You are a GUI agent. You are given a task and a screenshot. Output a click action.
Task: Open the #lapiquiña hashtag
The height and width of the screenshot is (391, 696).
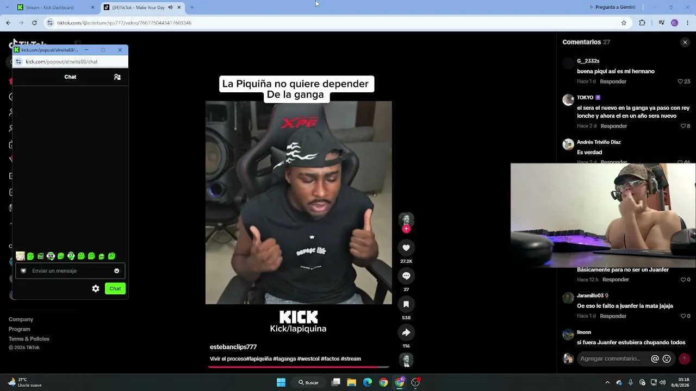(x=258, y=359)
